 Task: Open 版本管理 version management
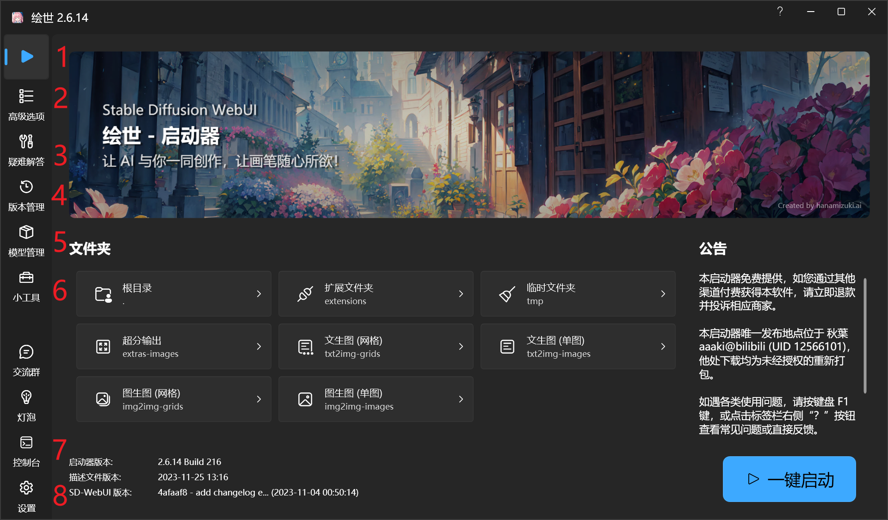coord(26,195)
